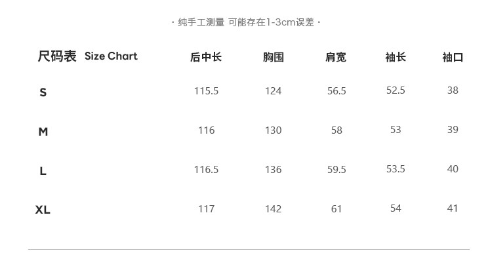Click the 54 sleeve length value
The height and width of the screenshot is (272, 492).
click(x=396, y=208)
